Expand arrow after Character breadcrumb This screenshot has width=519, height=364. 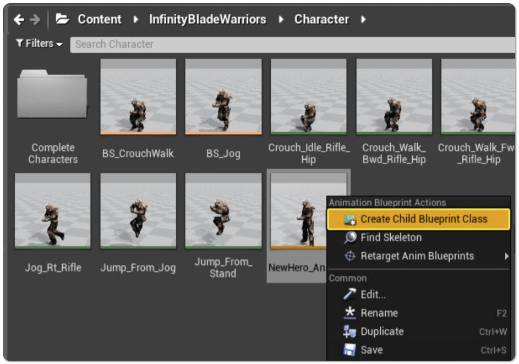click(x=363, y=19)
